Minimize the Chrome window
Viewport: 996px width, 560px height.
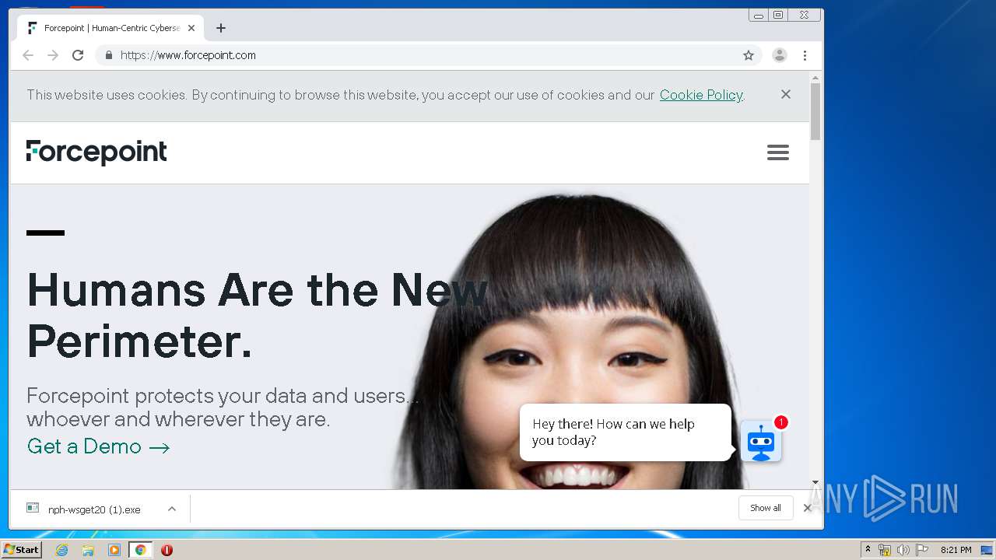click(759, 15)
